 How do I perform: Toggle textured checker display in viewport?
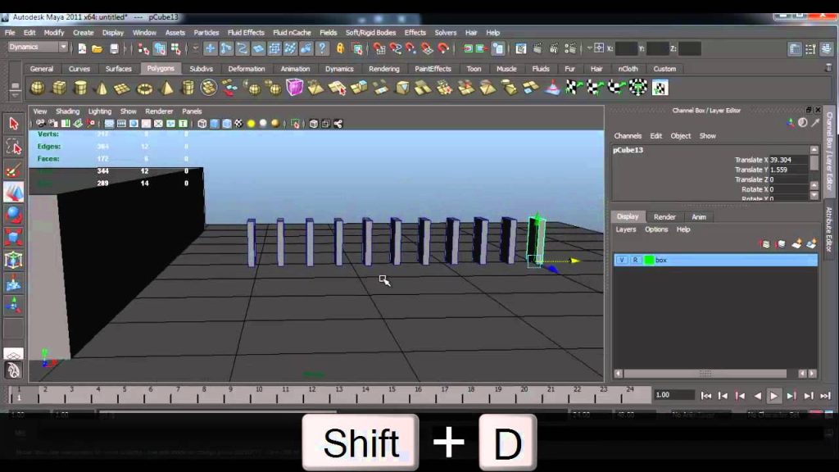[238, 124]
